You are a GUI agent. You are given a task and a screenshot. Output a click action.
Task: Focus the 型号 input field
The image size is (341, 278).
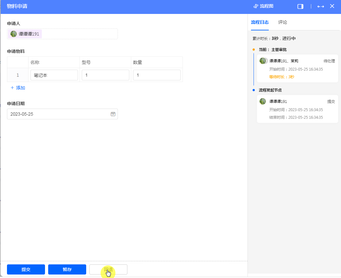tap(105, 75)
